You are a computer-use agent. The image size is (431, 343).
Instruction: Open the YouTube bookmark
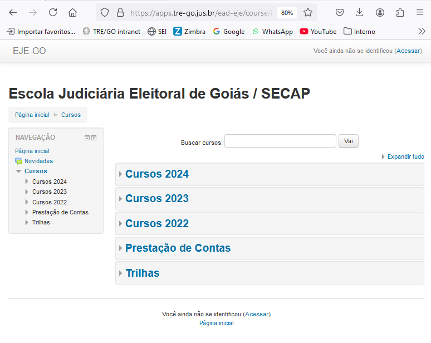[318, 32]
